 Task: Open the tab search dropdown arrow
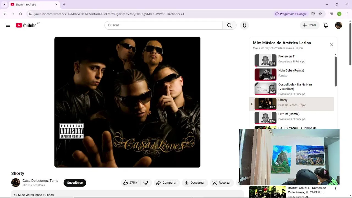[4, 4]
